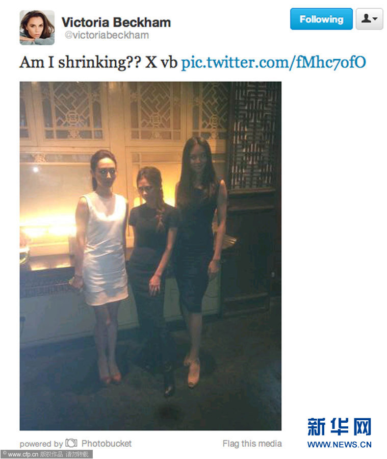Click the www.cfp.cn watermark

20,454
